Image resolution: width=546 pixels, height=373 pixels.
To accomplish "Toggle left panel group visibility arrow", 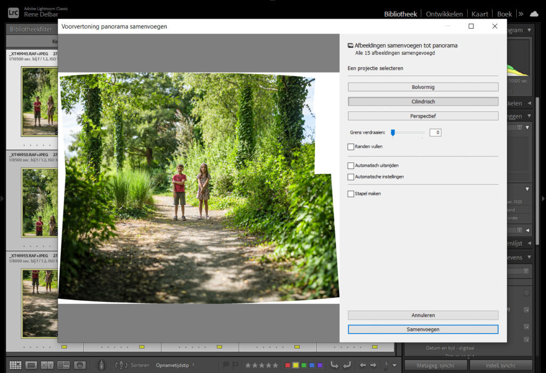I will 2,199.
